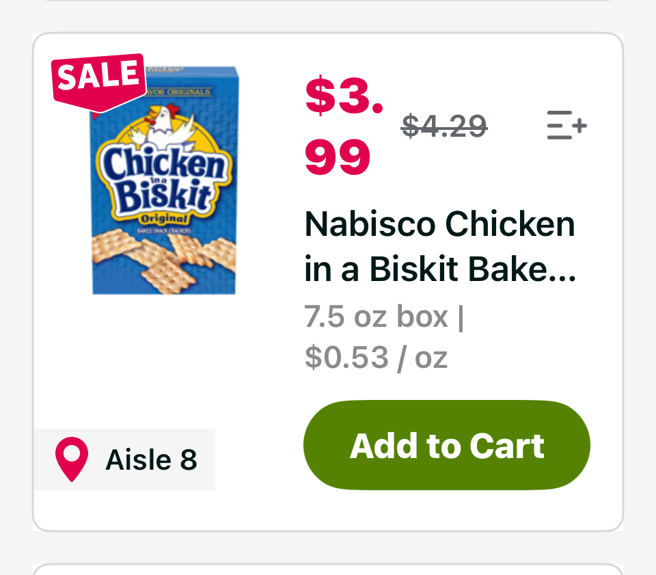
Task: Click the 7.5 oz box size text
Action: coord(376,317)
